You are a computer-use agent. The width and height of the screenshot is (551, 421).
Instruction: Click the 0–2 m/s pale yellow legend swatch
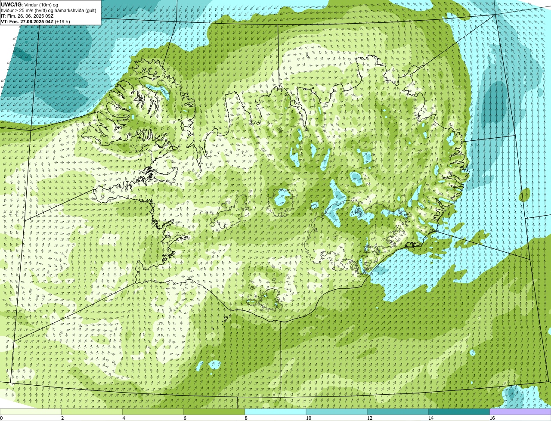(31, 412)
